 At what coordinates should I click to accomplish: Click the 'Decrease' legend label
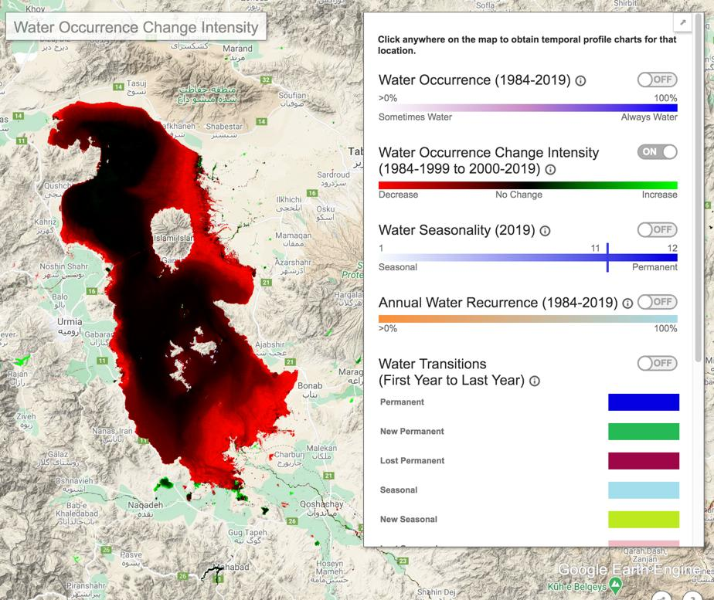click(x=399, y=195)
